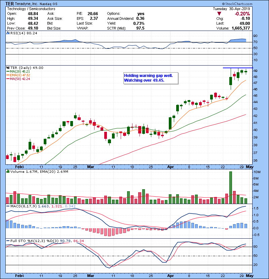Click the 'Holding warning gap well' annotation box
The height and width of the screenshot is (279, 269).
tap(151, 78)
